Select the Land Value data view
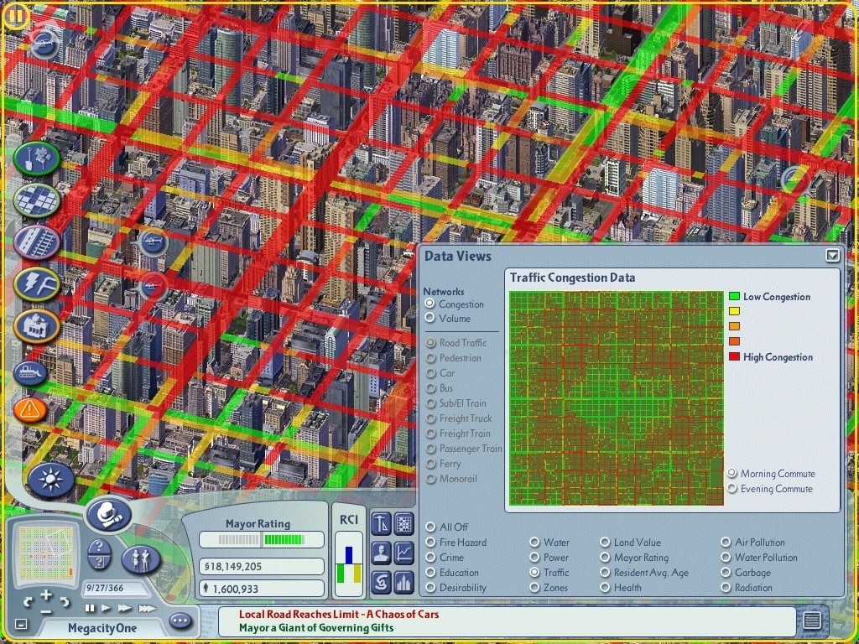859x644 pixels. [605, 543]
